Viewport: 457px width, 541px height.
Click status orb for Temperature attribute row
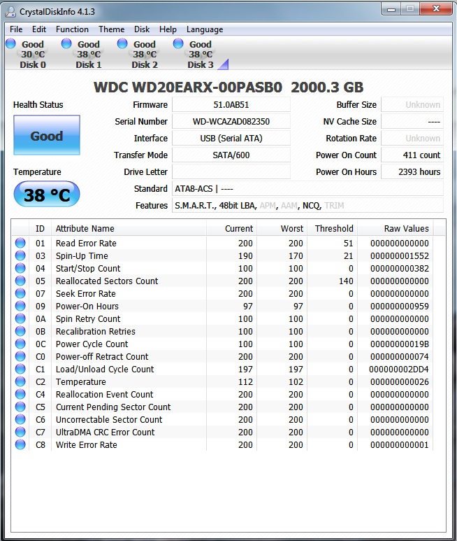(20, 381)
